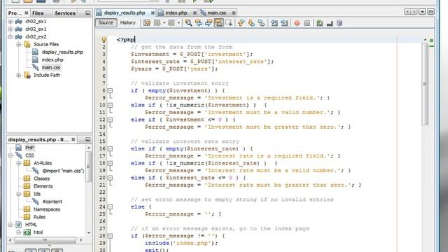Click the gray cylinder toolbar icon
448x252 pixels.
click(x=339, y=23)
